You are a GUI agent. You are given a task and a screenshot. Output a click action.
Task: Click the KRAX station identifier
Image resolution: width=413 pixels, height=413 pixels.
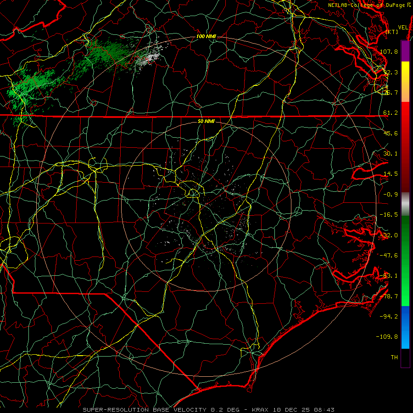tap(261, 410)
